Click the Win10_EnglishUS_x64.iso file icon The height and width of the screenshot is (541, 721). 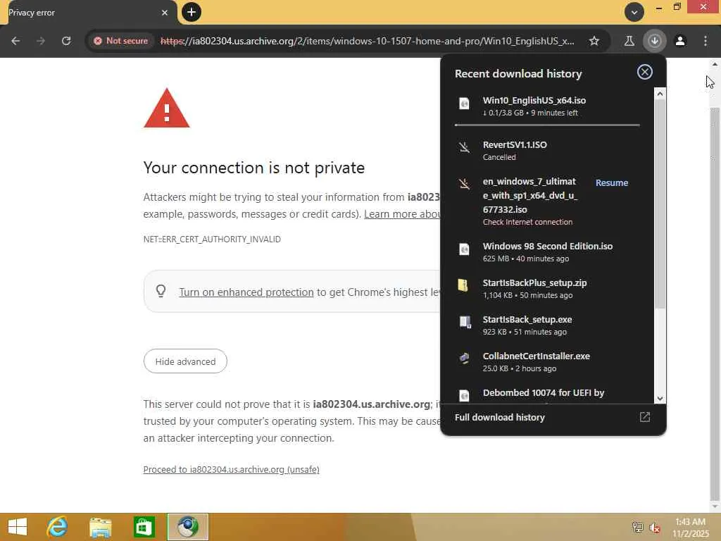[x=465, y=104]
